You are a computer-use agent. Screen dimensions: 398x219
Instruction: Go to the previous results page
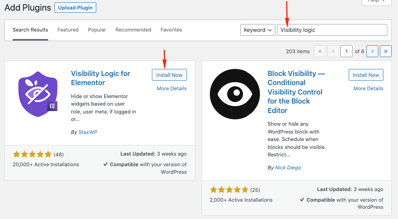(333, 51)
